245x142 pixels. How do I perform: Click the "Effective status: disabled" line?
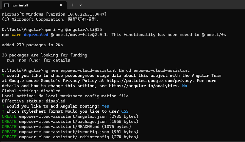coord(33,101)
